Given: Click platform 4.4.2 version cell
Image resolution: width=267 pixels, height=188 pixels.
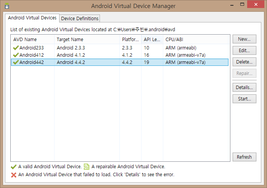Looking at the screenshot, I should (127, 62).
